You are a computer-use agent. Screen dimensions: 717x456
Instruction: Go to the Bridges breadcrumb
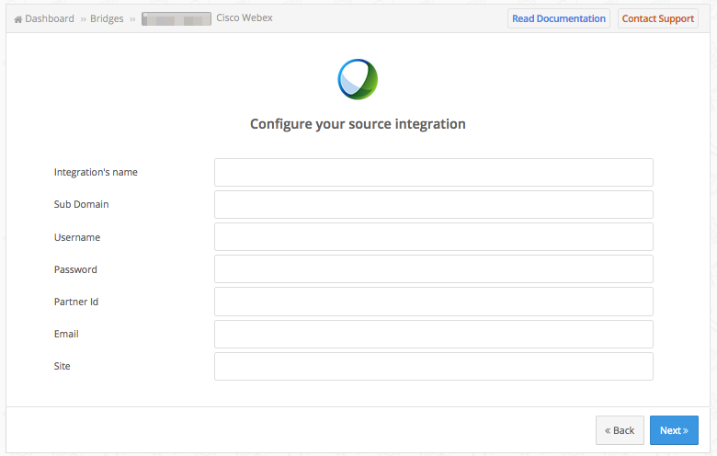click(x=107, y=18)
